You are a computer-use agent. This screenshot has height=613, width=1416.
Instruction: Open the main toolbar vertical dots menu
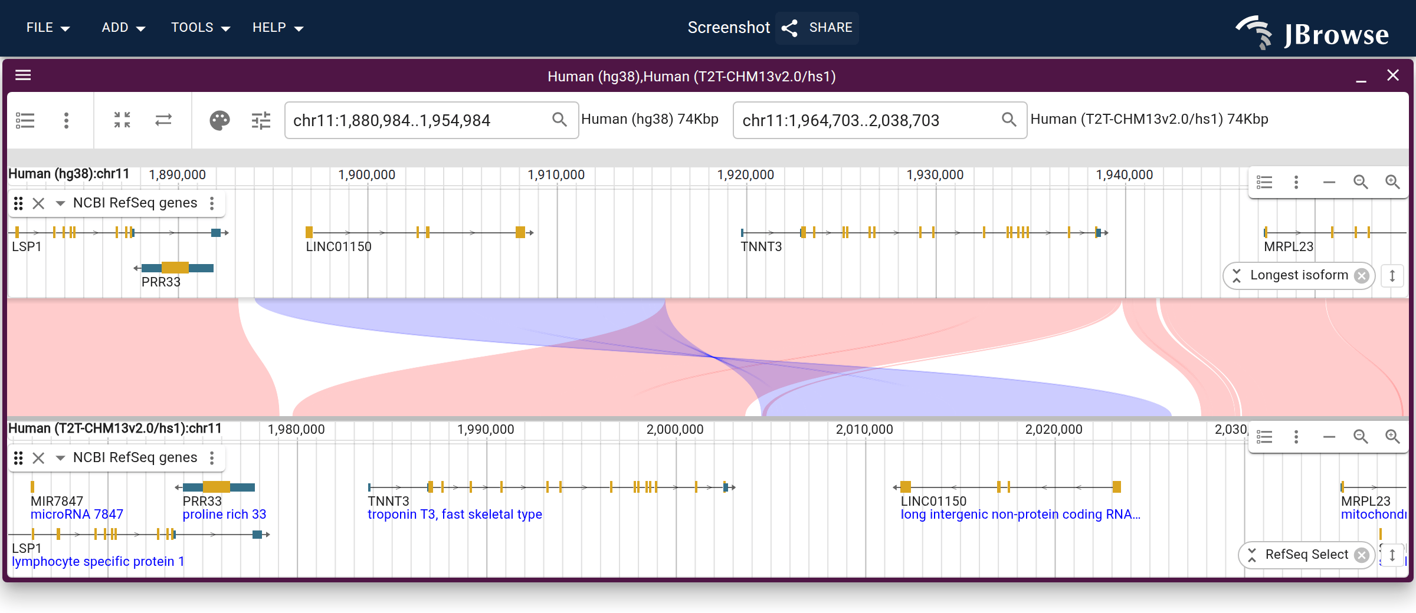pos(66,120)
